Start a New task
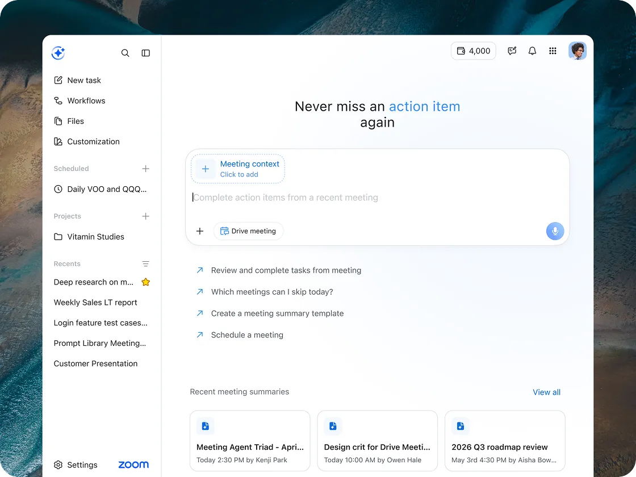Screen dimensions: 636x477 [x=77, y=80]
